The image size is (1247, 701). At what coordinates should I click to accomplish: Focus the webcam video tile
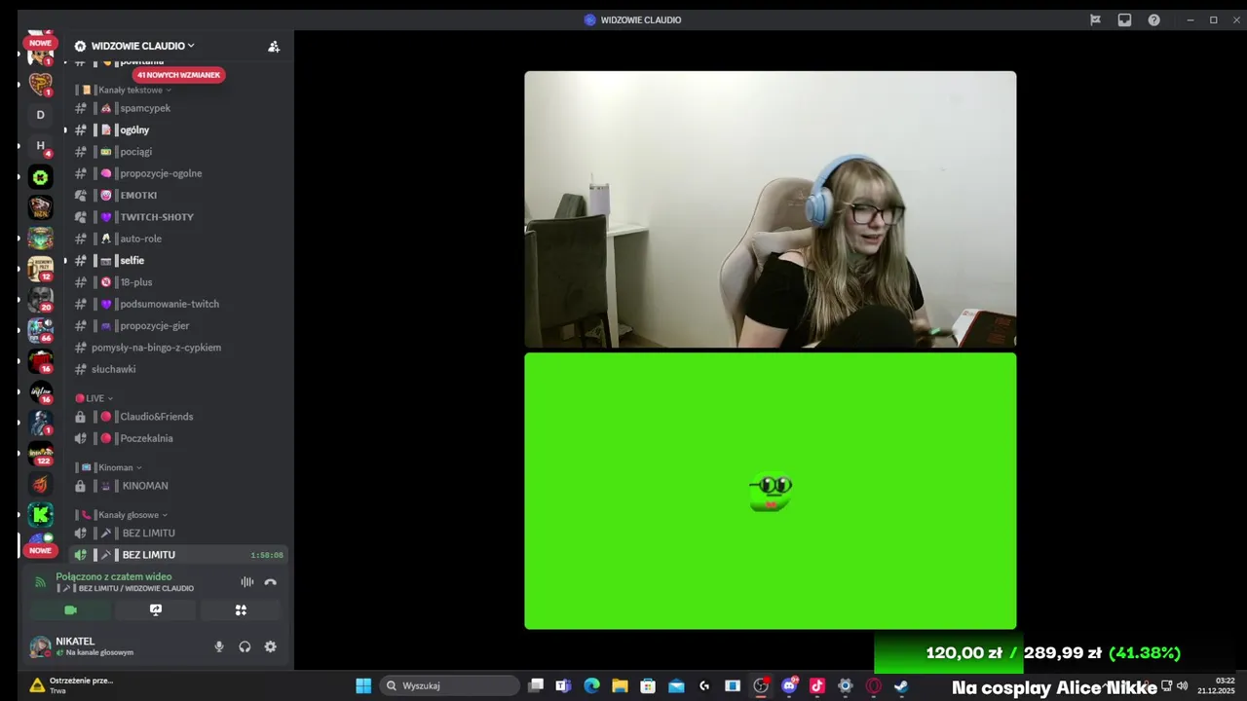click(x=770, y=209)
